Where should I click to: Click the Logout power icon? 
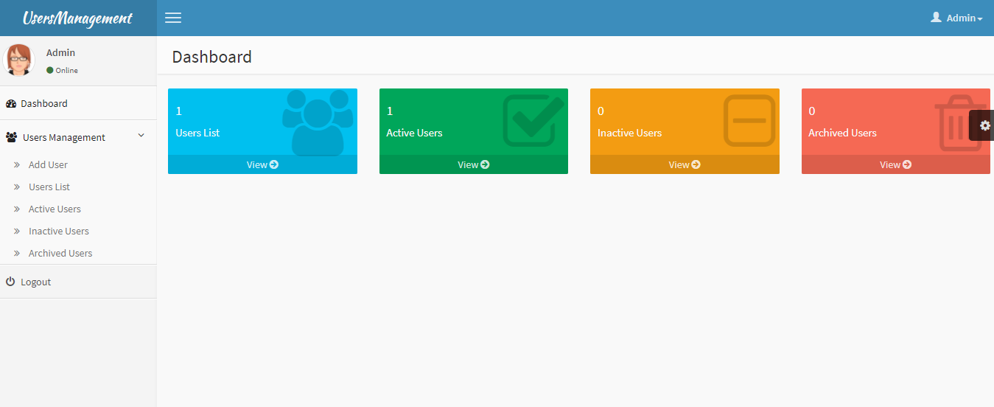pos(10,282)
